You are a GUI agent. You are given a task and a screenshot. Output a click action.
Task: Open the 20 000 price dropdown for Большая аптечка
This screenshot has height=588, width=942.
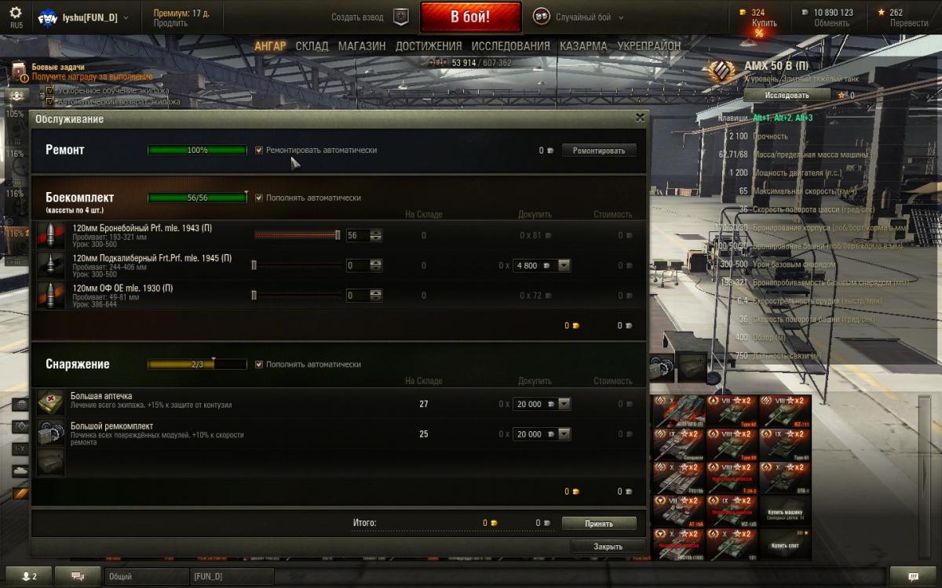pyautogui.click(x=564, y=405)
